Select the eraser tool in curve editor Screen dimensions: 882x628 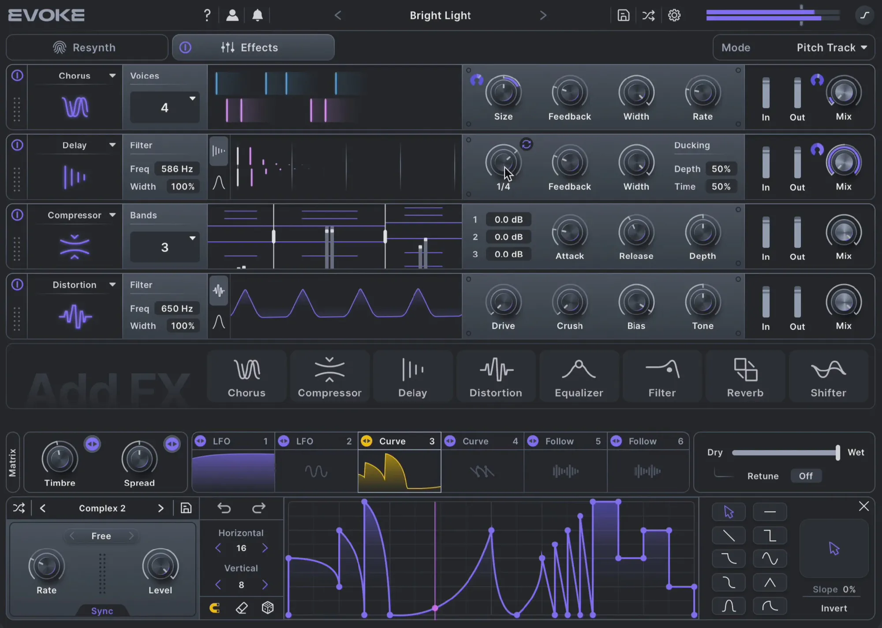[242, 608]
